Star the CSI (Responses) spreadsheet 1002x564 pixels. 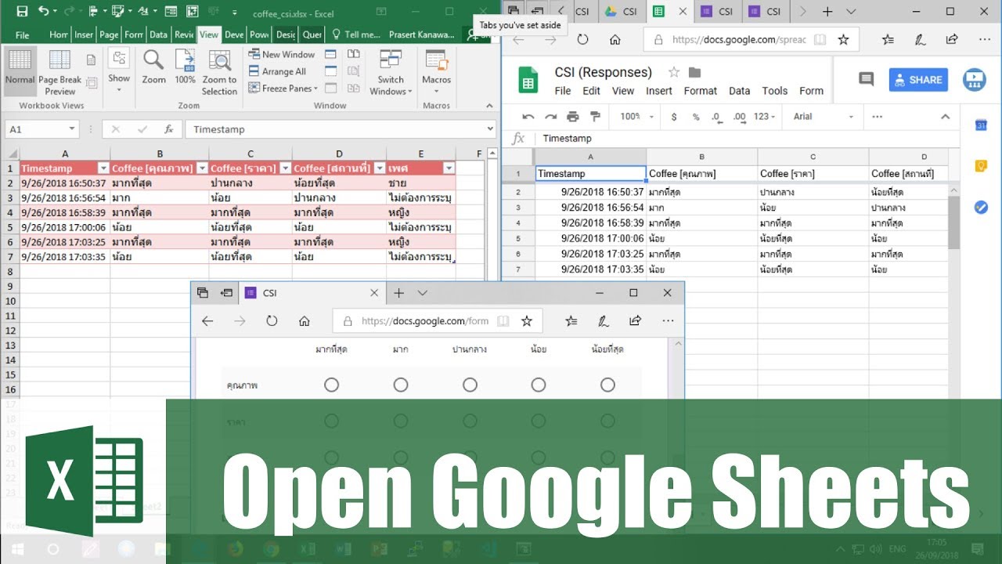[x=673, y=72]
